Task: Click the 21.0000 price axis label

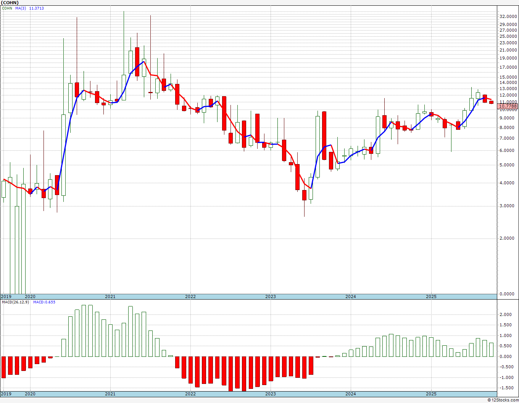Action: click(508, 50)
